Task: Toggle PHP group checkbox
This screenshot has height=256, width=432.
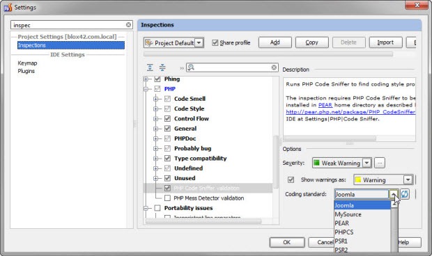Action: point(157,89)
